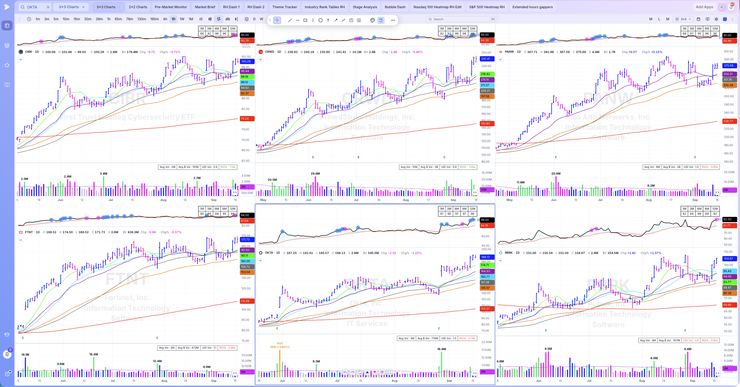Open the layers icon in toolbar
Image resolution: width=740 pixels, height=387 pixels.
coord(247,19)
